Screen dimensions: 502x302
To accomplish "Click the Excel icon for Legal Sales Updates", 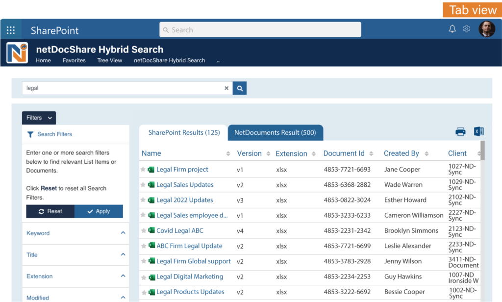I will point(151,184).
